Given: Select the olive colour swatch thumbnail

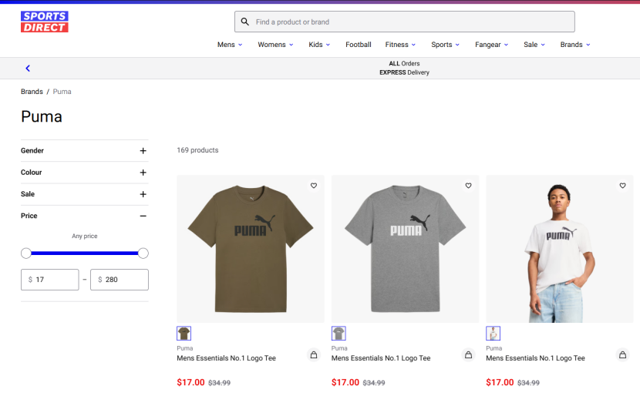Looking at the screenshot, I should tap(184, 334).
